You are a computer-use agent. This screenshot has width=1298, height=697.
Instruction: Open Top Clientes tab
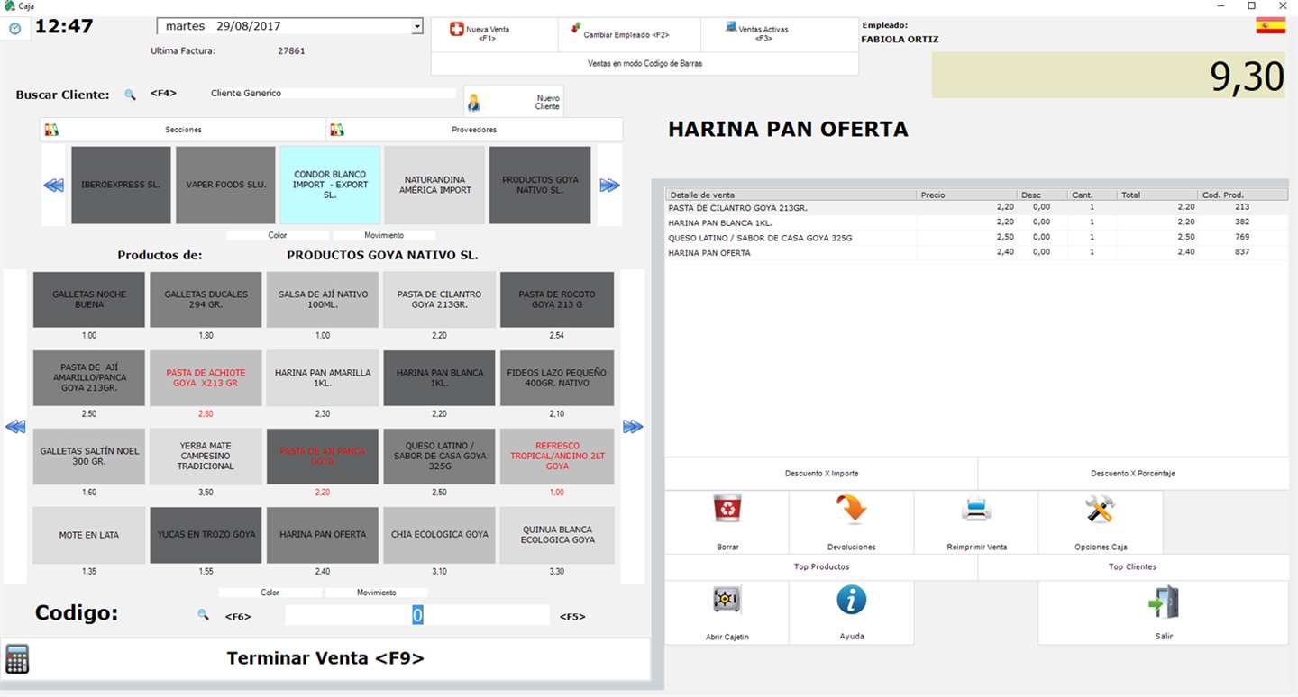(x=1133, y=566)
